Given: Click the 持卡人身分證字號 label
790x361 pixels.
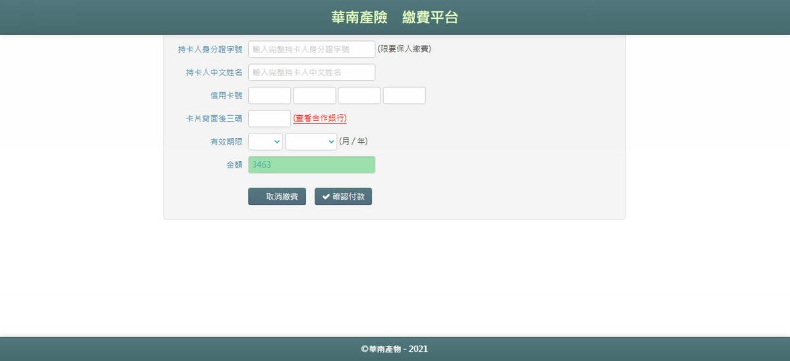Looking at the screenshot, I should (210, 49).
